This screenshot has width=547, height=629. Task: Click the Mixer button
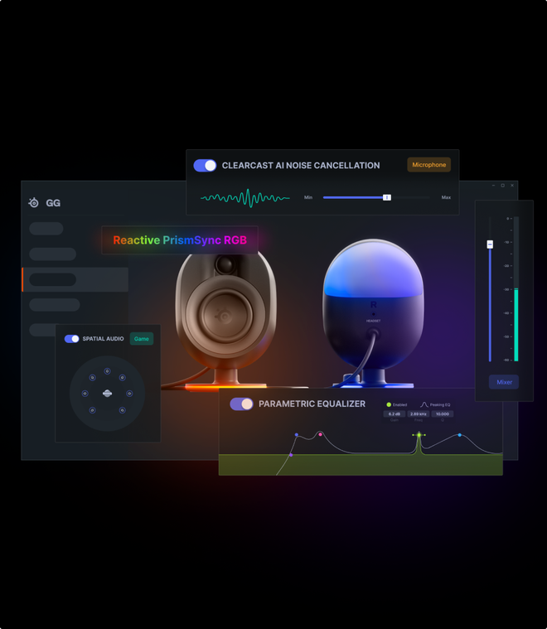click(504, 382)
